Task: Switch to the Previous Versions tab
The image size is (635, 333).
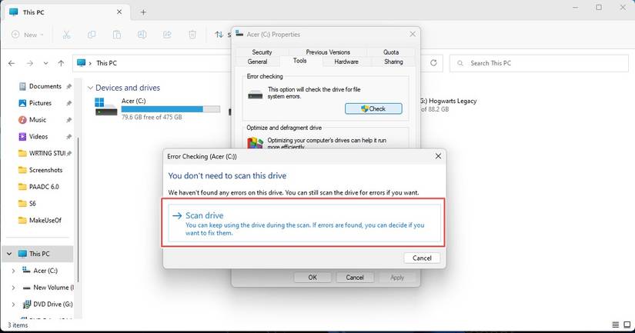Action: coord(328,52)
